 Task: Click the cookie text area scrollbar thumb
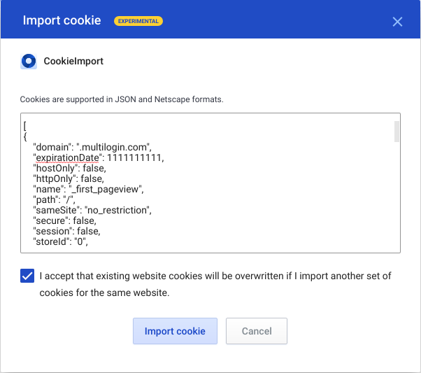[x=397, y=132]
